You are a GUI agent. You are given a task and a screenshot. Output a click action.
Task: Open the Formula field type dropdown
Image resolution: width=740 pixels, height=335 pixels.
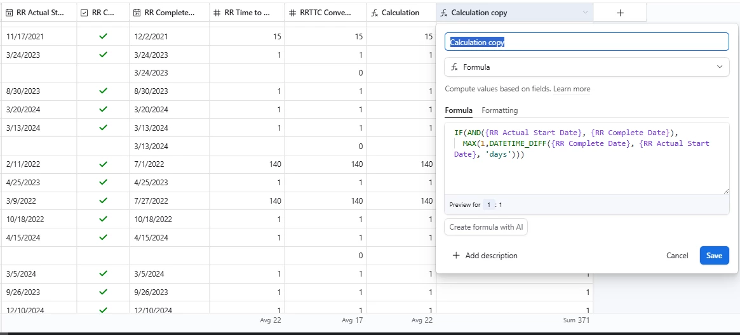click(586, 67)
